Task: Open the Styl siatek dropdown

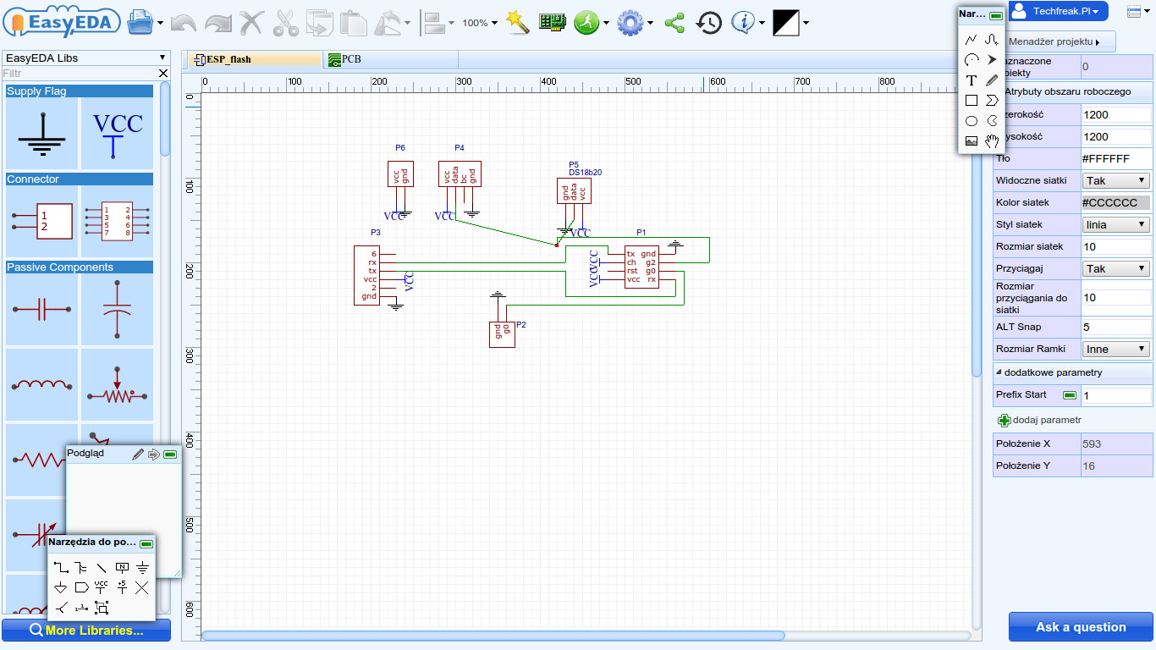Action: coord(1115,224)
